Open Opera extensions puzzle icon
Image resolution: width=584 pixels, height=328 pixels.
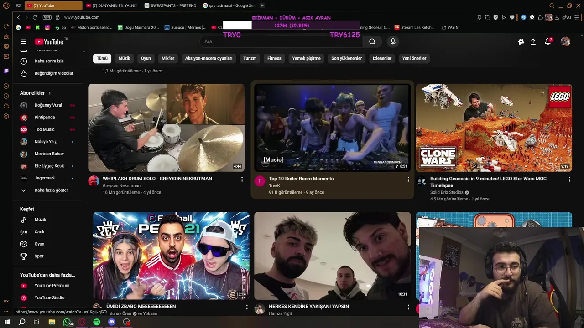tap(540, 17)
